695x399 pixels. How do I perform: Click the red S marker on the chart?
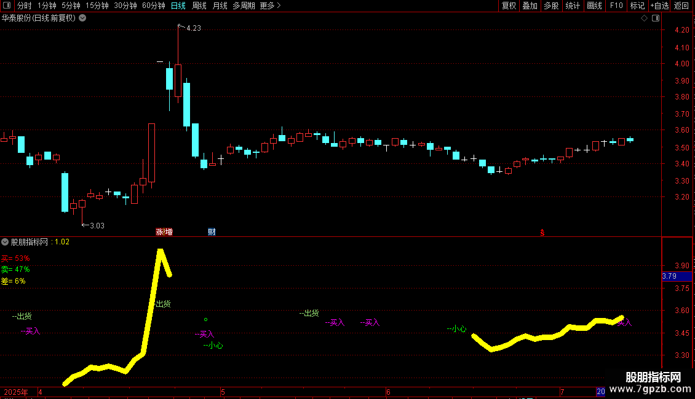(542, 232)
